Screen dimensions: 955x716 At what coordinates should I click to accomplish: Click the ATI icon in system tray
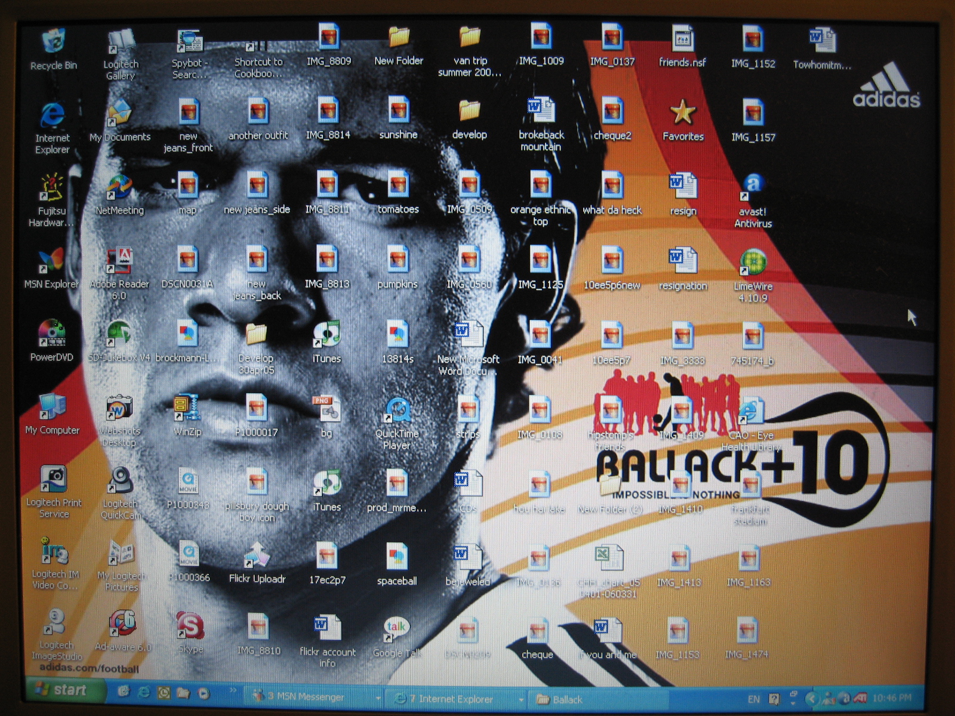pyautogui.click(x=860, y=698)
